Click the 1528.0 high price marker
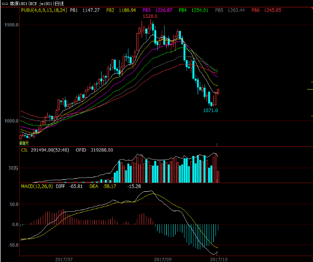The width and height of the screenshot is (313, 262). [x=150, y=16]
